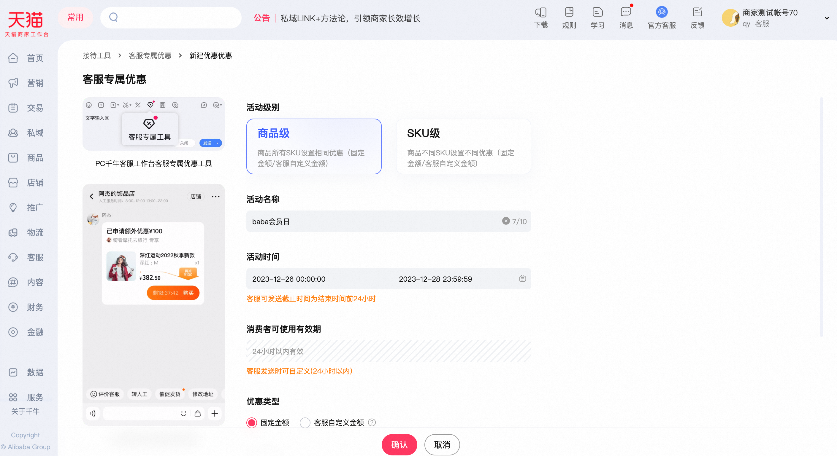This screenshot has height=456, width=837.
Task: Expand the account dropdown arrow
Action: pos(827,18)
